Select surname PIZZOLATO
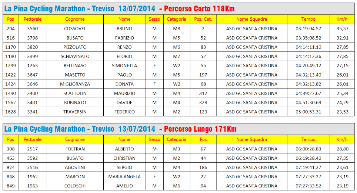Image resolution: width=357 pixels, height=193 pixels. 75,47
